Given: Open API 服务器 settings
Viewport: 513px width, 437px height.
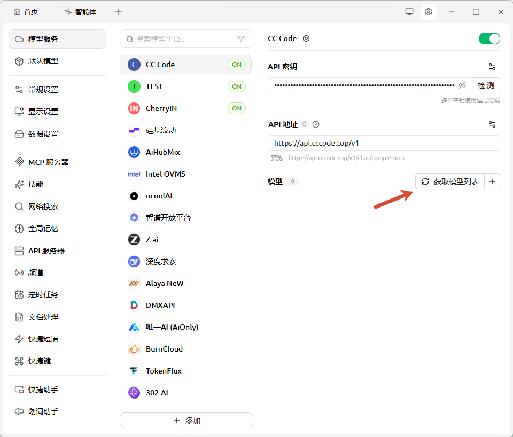Looking at the screenshot, I should point(57,250).
